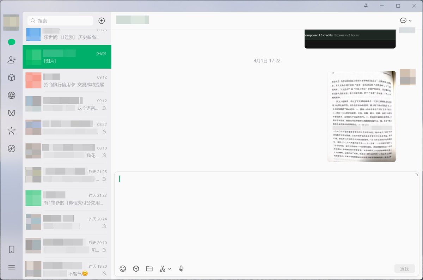Open the Mini Programs box icon in sidebar
423x280 pixels.
click(x=11, y=78)
